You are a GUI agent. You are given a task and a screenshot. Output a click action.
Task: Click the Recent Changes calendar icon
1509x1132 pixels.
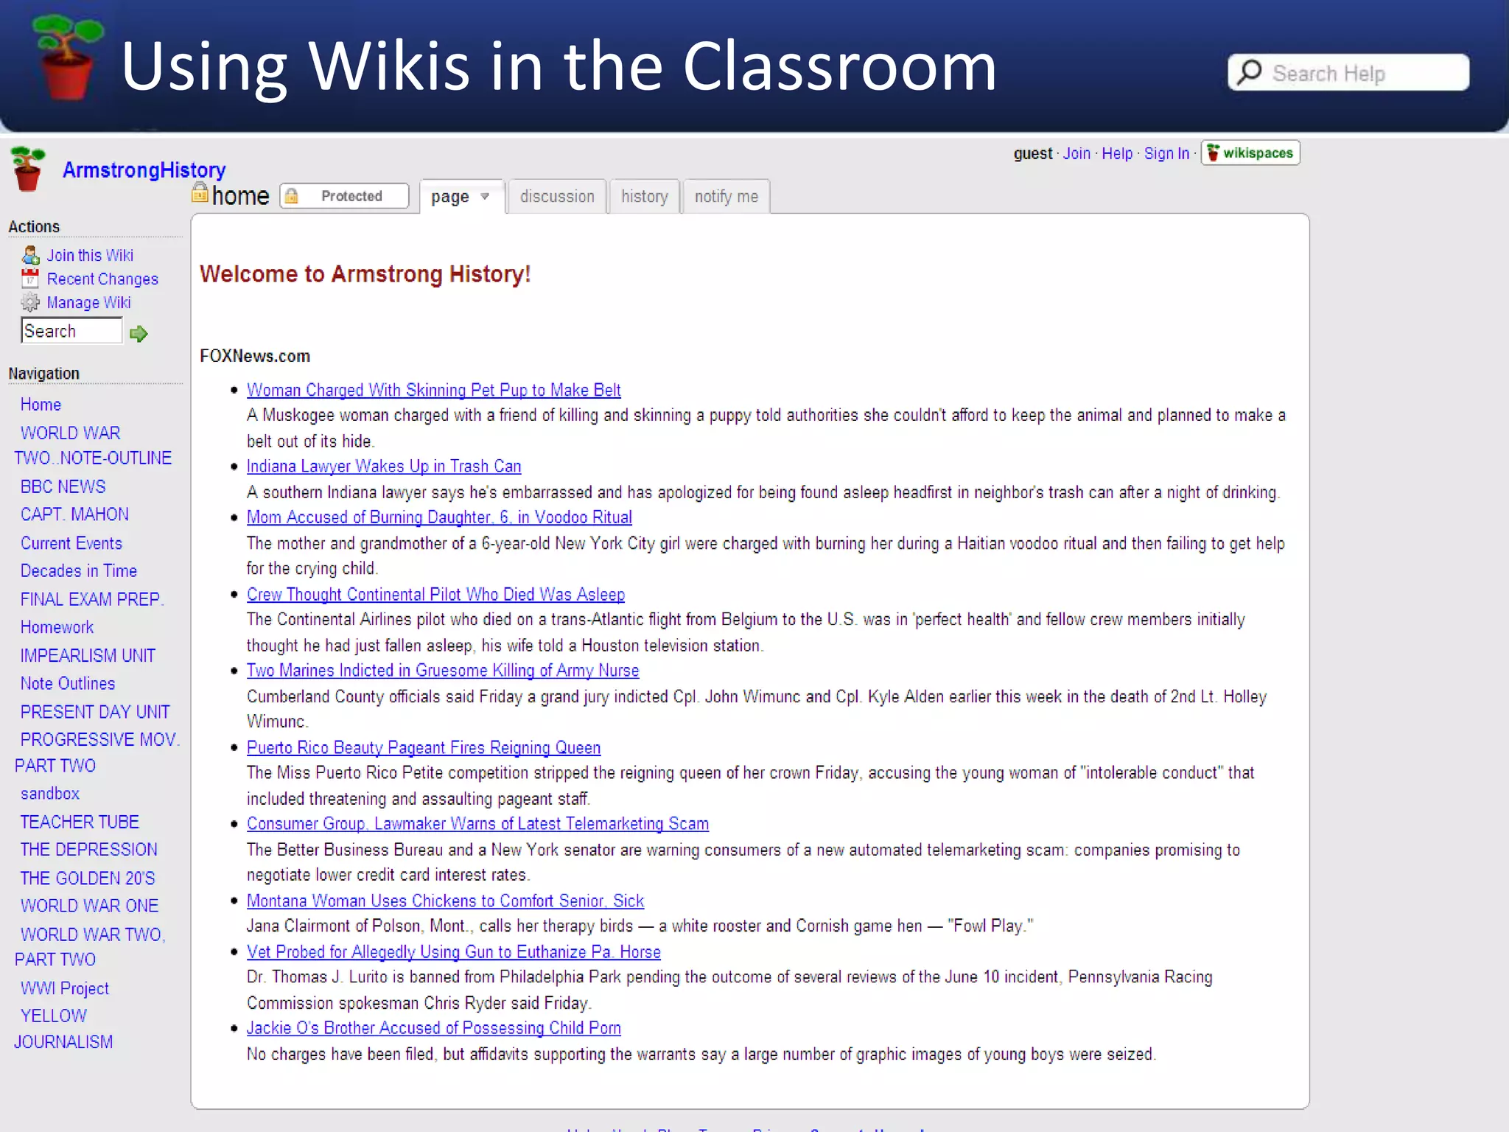[x=30, y=279]
